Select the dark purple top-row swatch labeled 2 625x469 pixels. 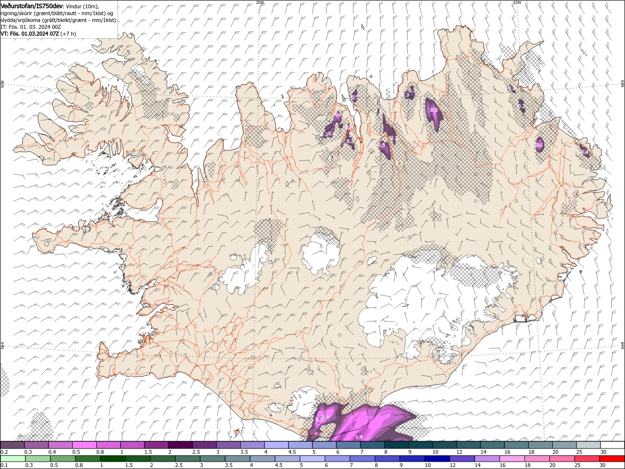pyautogui.click(x=180, y=445)
